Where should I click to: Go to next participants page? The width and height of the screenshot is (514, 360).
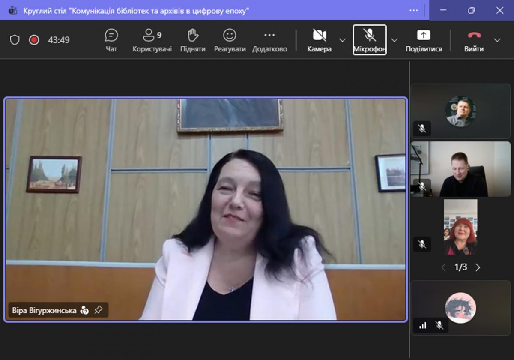(478, 267)
